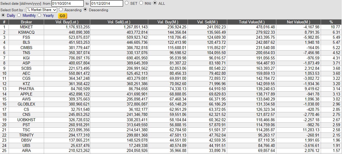Select the Daily period option

[x=3, y=15]
